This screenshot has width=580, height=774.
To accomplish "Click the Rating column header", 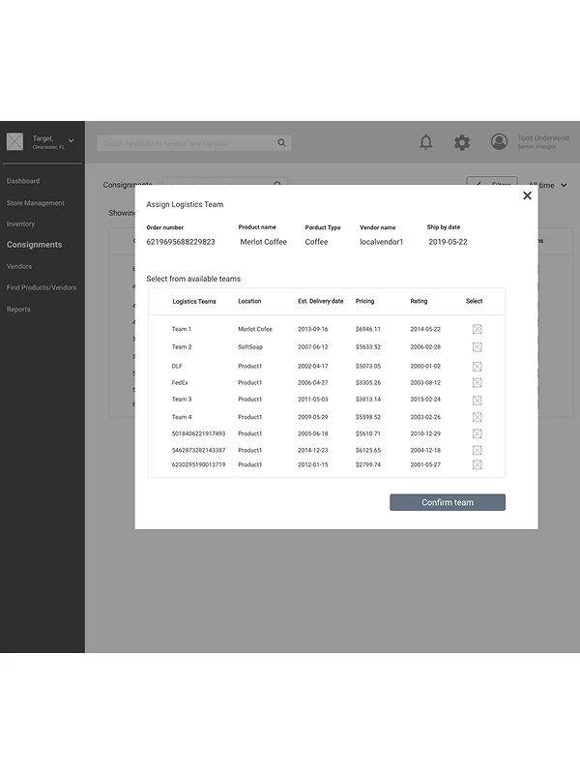I will tap(419, 301).
